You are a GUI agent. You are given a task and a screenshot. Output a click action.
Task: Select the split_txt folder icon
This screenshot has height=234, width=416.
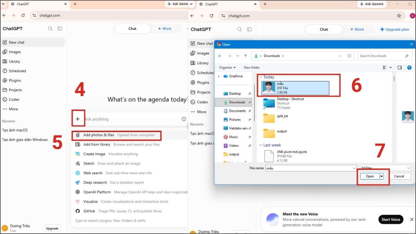(269, 118)
